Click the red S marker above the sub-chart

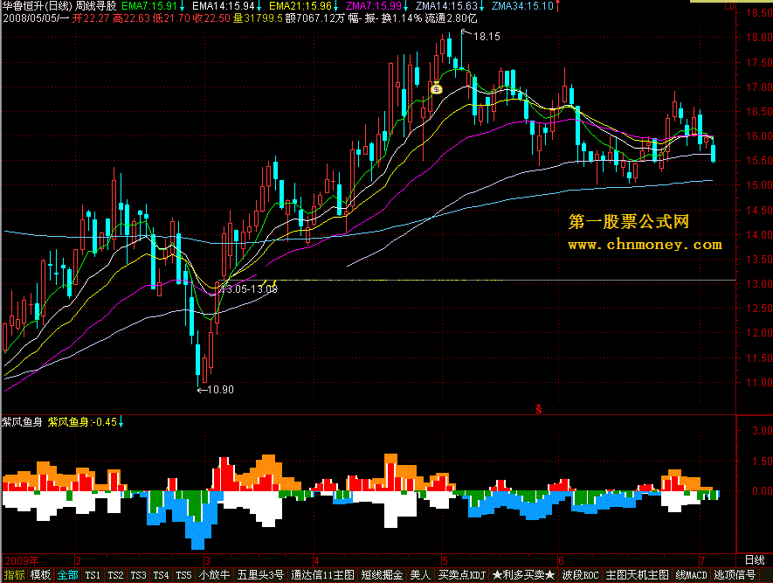(539, 409)
